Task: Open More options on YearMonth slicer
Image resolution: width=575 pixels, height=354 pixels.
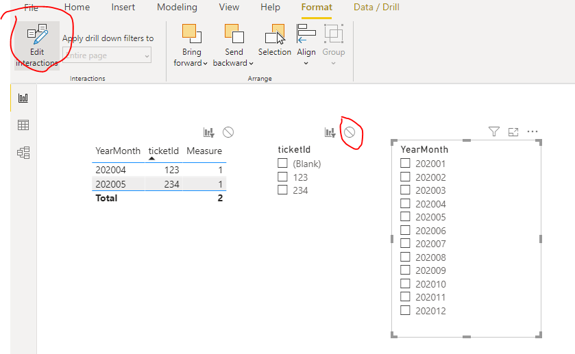Action: 532,131
